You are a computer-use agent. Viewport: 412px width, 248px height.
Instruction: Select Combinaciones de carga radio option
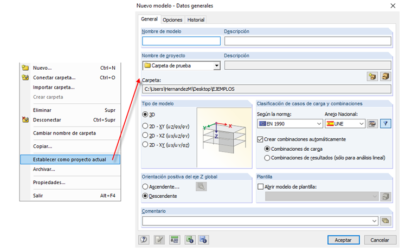click(x=267, y=149)
